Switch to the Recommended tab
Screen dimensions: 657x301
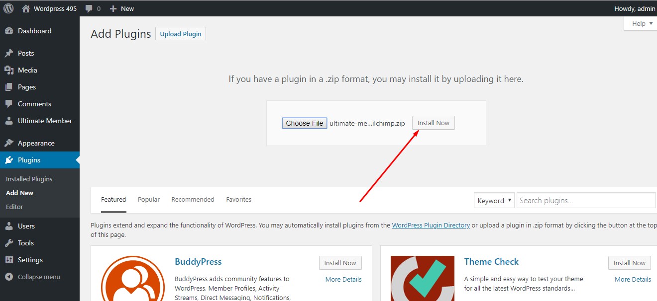(193, 199)
